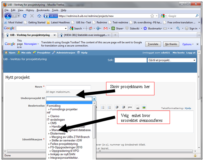Click the 'No thanks' button

tap(171, 44)
